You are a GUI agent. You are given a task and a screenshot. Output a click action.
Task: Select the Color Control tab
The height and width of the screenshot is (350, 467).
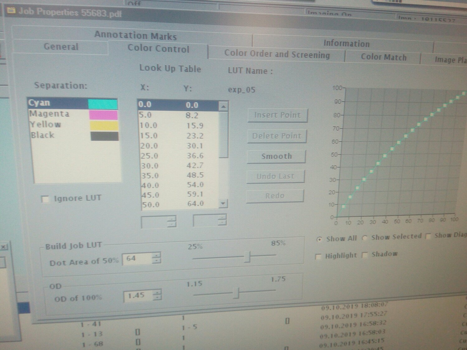click(x=158, y=49)
